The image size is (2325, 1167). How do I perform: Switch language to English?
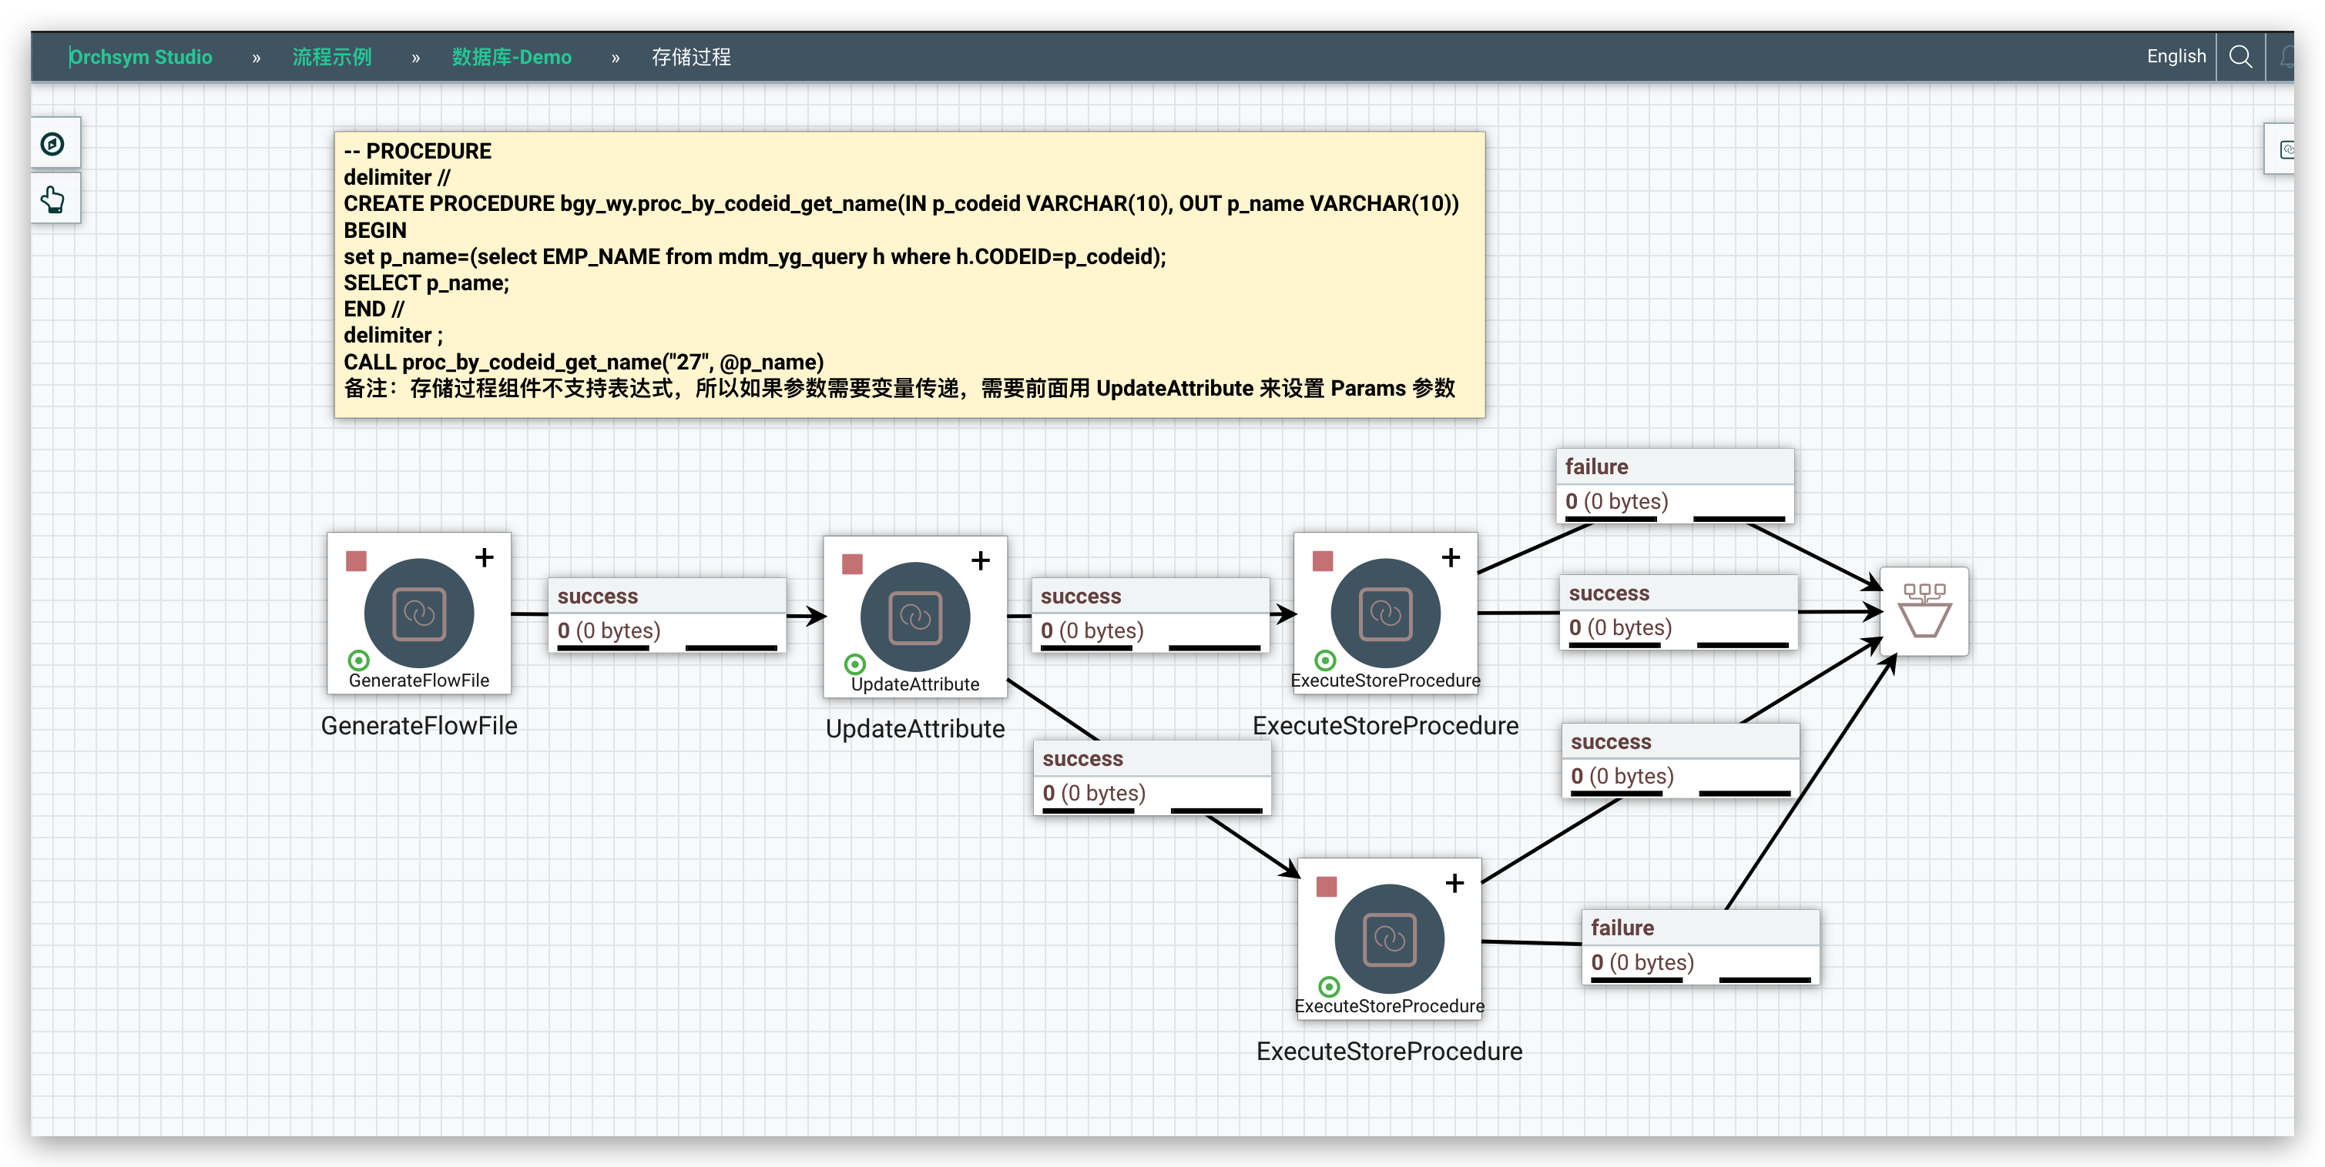pyautogui.click(x=2176, y=56)
